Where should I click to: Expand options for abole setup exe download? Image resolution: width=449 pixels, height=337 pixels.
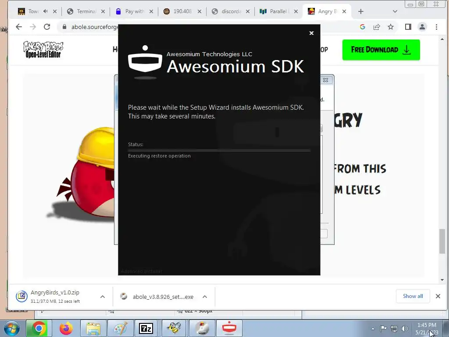205,297
